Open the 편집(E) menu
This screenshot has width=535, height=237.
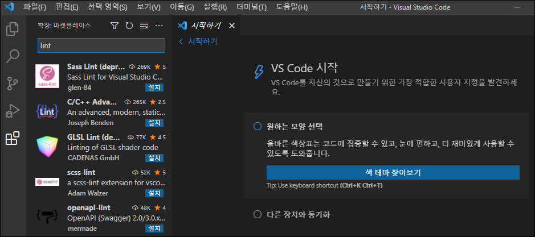(x=67, y=7)
